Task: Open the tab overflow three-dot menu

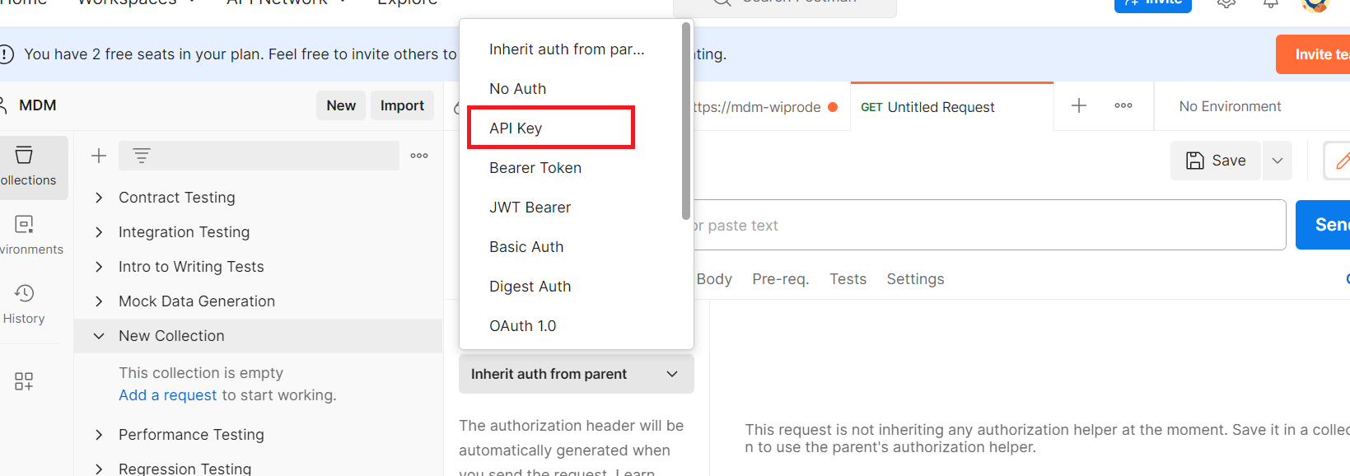Action: [1123, 105]
